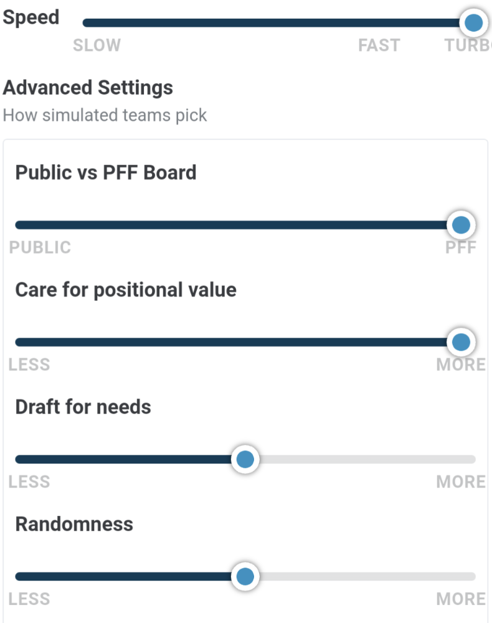Viewport: 492px width, 623px height.
Task: Click LESS under Care for positional value
Action: tap(29, 364)
